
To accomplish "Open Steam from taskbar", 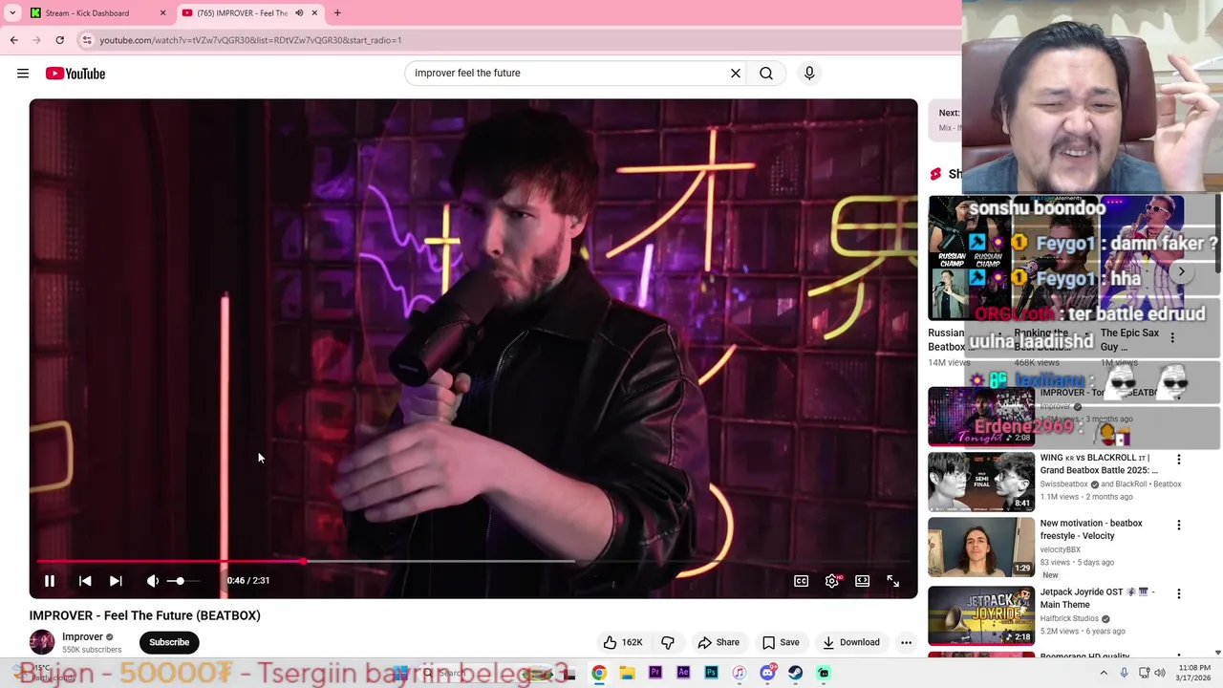I will pyautogui.click(x=795, y=673).
